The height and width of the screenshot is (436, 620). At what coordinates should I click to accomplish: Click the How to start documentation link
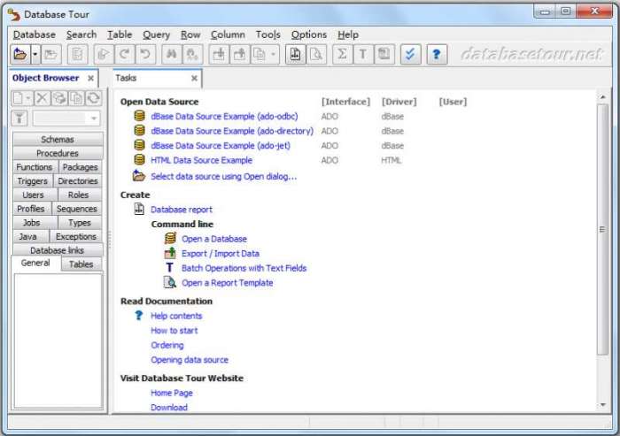(x=174, y=331)
